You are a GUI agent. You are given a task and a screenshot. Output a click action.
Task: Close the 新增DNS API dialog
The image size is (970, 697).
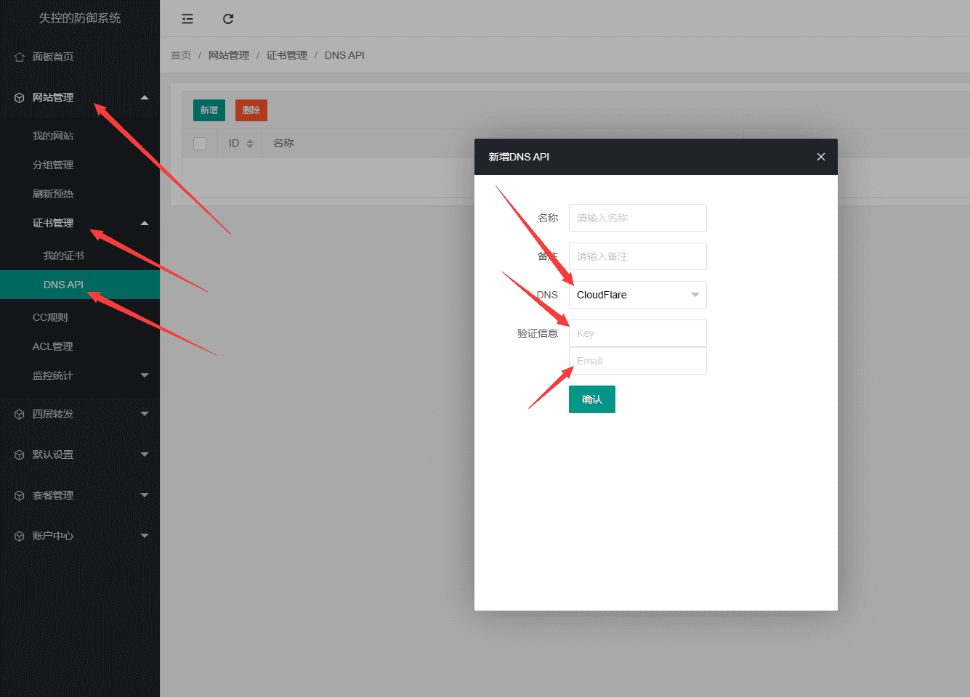pos(820,157)
